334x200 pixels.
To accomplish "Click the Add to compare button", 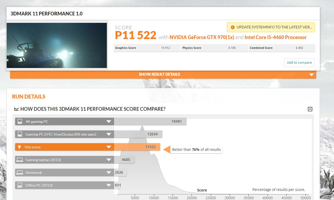I will [299, 63].
